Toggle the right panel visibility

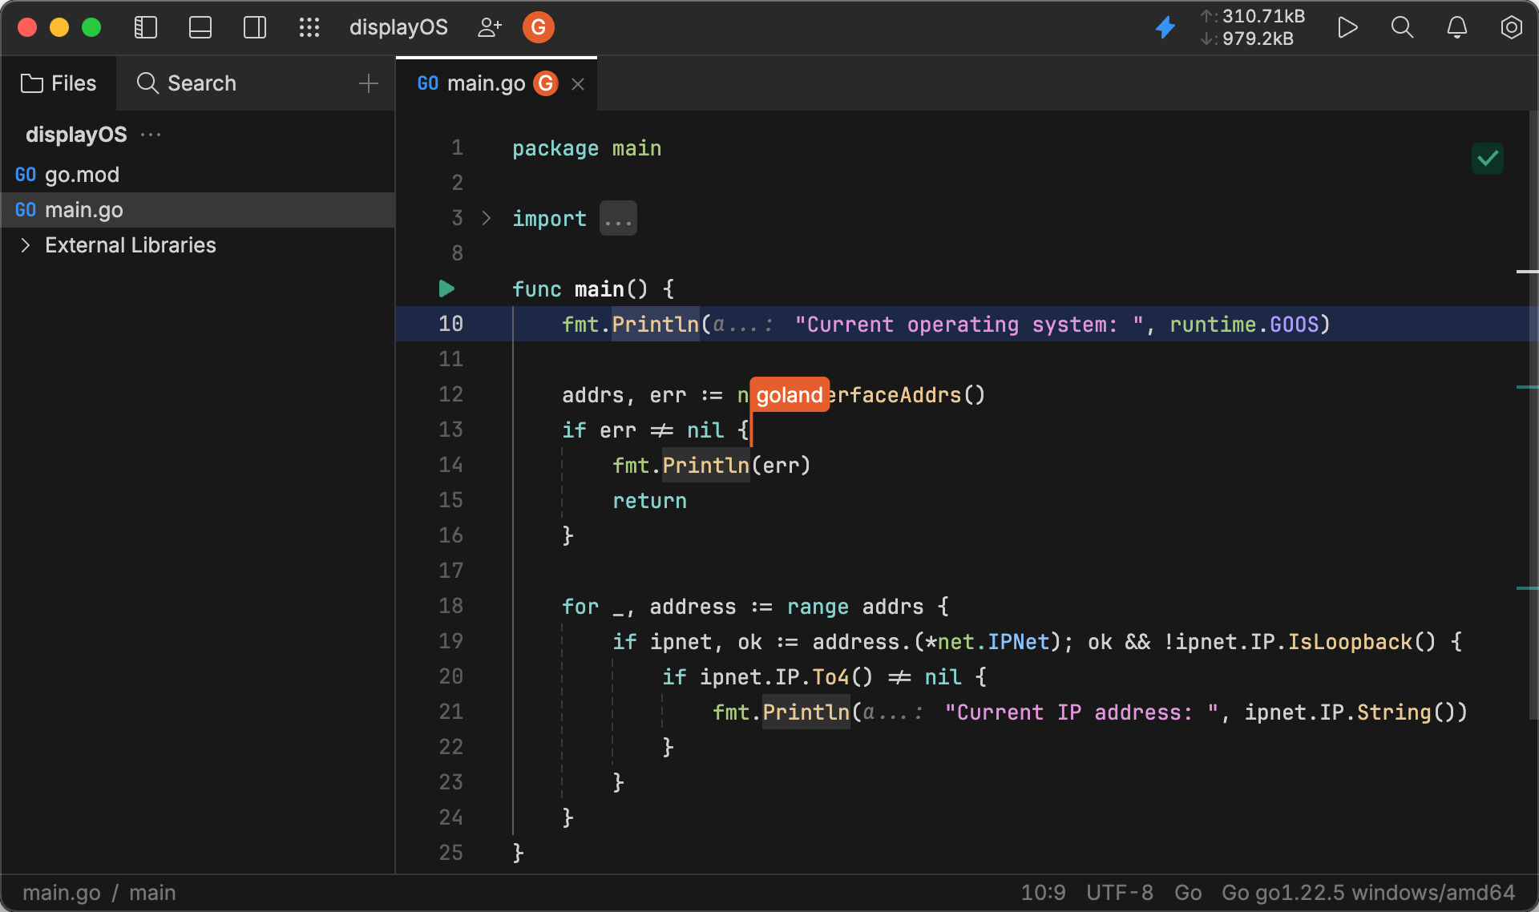(255, 27)
